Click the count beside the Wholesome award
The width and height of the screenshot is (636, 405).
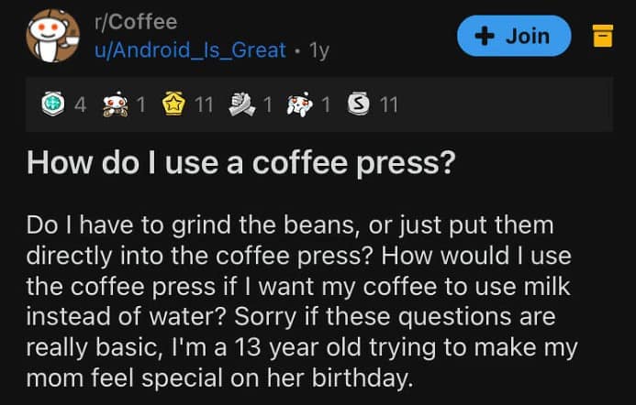[x=81, y=104]
